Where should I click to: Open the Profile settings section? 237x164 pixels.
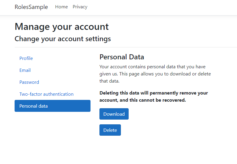click(x=26, y=58)
